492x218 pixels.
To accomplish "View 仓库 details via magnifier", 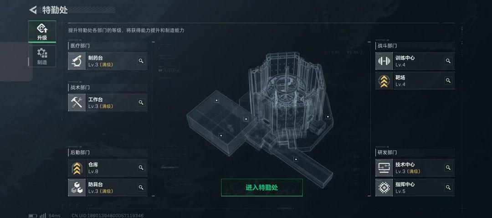I will [141, 168].
